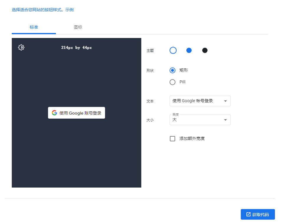
Task: Open the 文本 dropdown showing 使用 Google 帐号登录
Action: coord(200,101)
